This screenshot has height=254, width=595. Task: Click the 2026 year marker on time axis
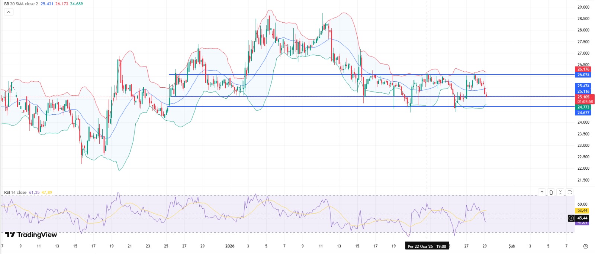tap(230, 246)
